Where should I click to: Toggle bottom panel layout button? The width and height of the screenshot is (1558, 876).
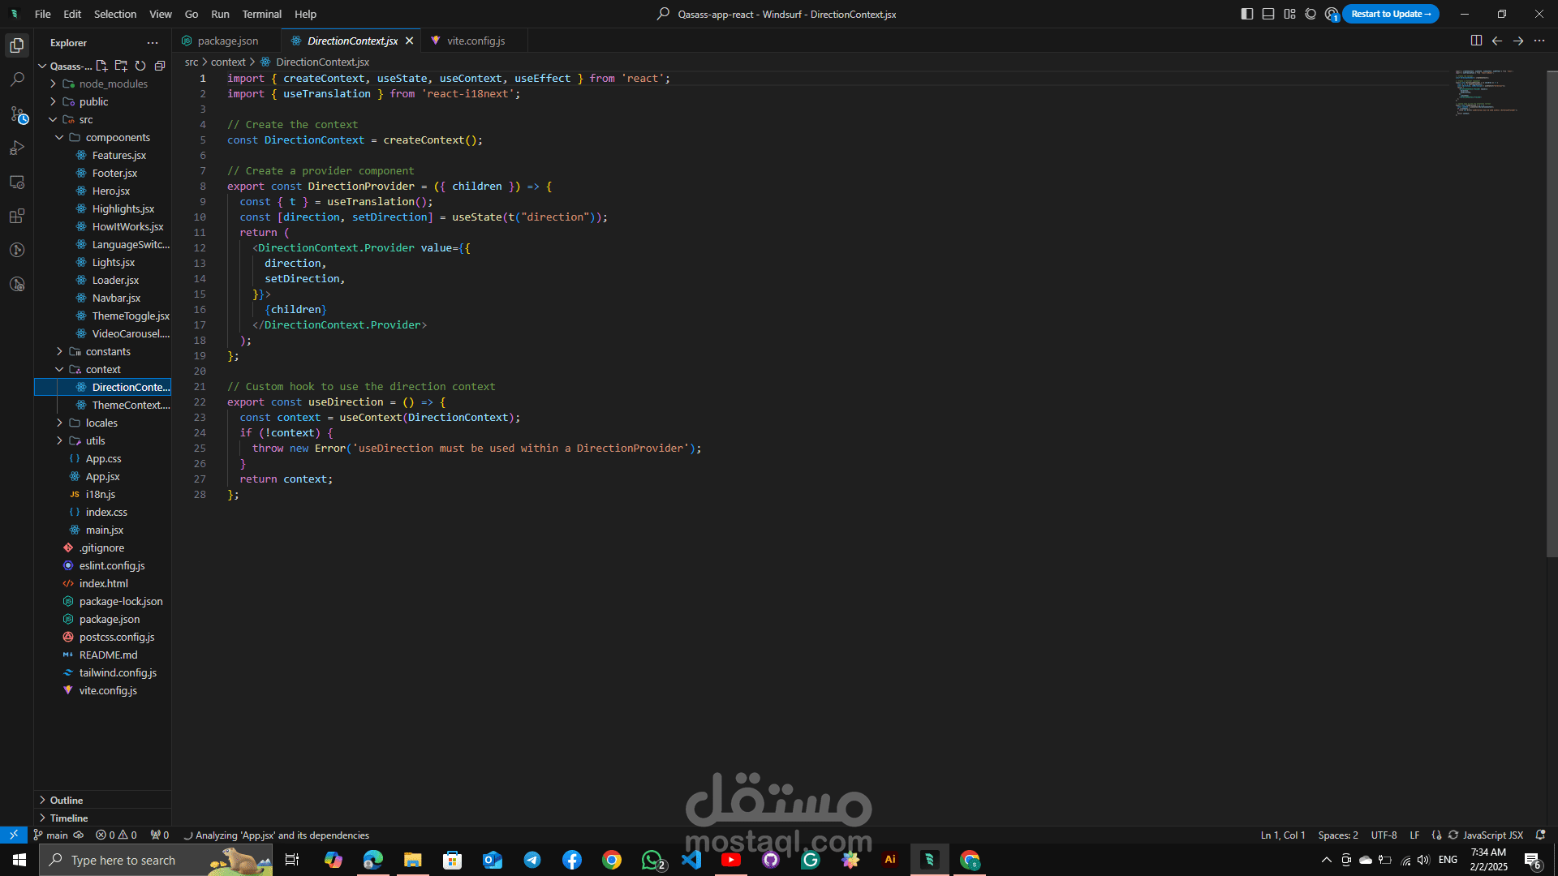point(1268,14)
